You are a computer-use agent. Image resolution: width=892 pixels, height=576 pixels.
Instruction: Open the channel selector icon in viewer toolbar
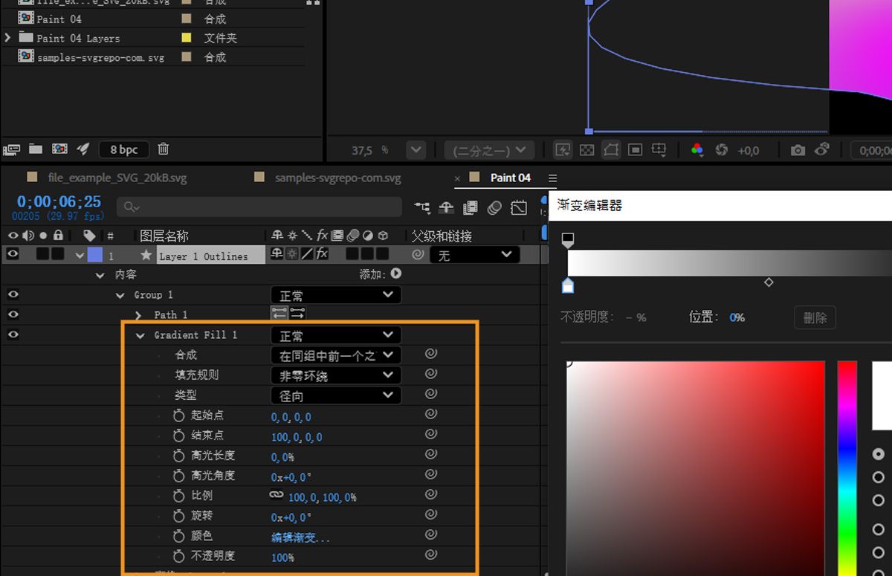(697, 149)
